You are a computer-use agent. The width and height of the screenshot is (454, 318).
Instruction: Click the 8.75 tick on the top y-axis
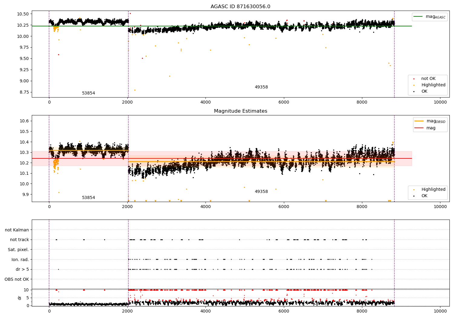tap(24, 92)
